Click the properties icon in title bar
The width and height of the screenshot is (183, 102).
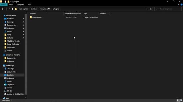[x=5, y=2]
